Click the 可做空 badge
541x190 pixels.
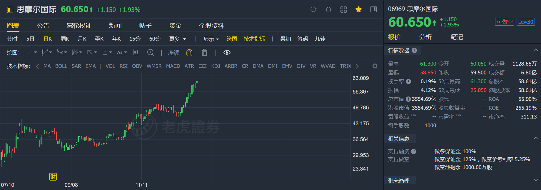coord(504,22)
